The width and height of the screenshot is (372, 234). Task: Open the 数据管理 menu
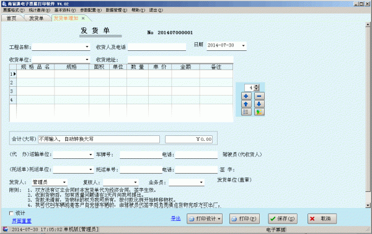pos(117,10)
